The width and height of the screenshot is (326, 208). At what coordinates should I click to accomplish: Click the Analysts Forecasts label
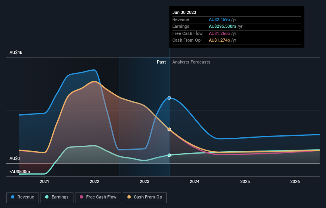(x=191, y=62)
